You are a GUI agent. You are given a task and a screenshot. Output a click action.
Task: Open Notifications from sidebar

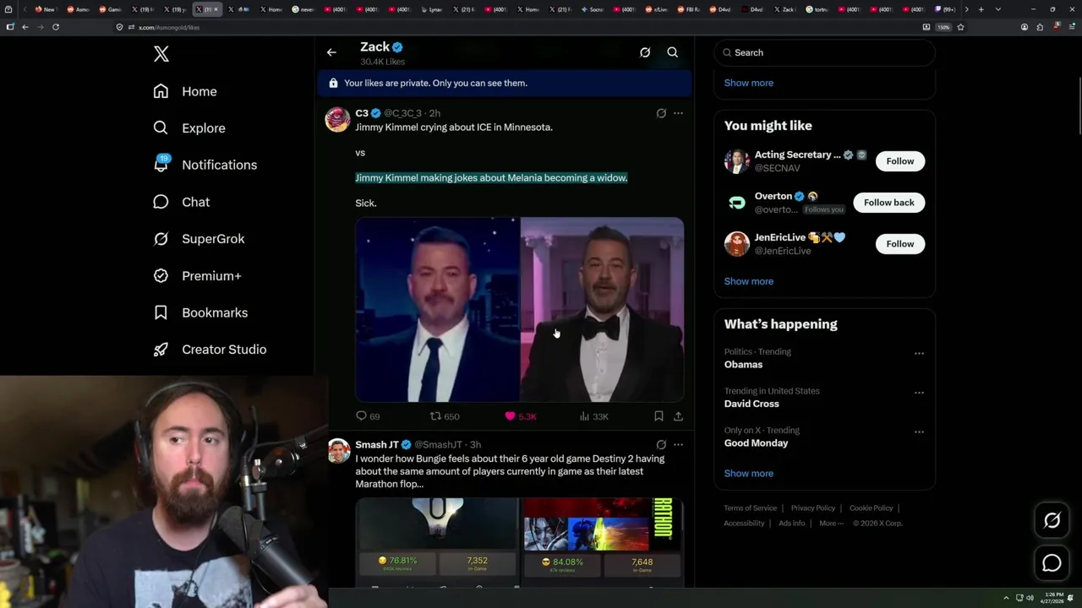[205, 165]
